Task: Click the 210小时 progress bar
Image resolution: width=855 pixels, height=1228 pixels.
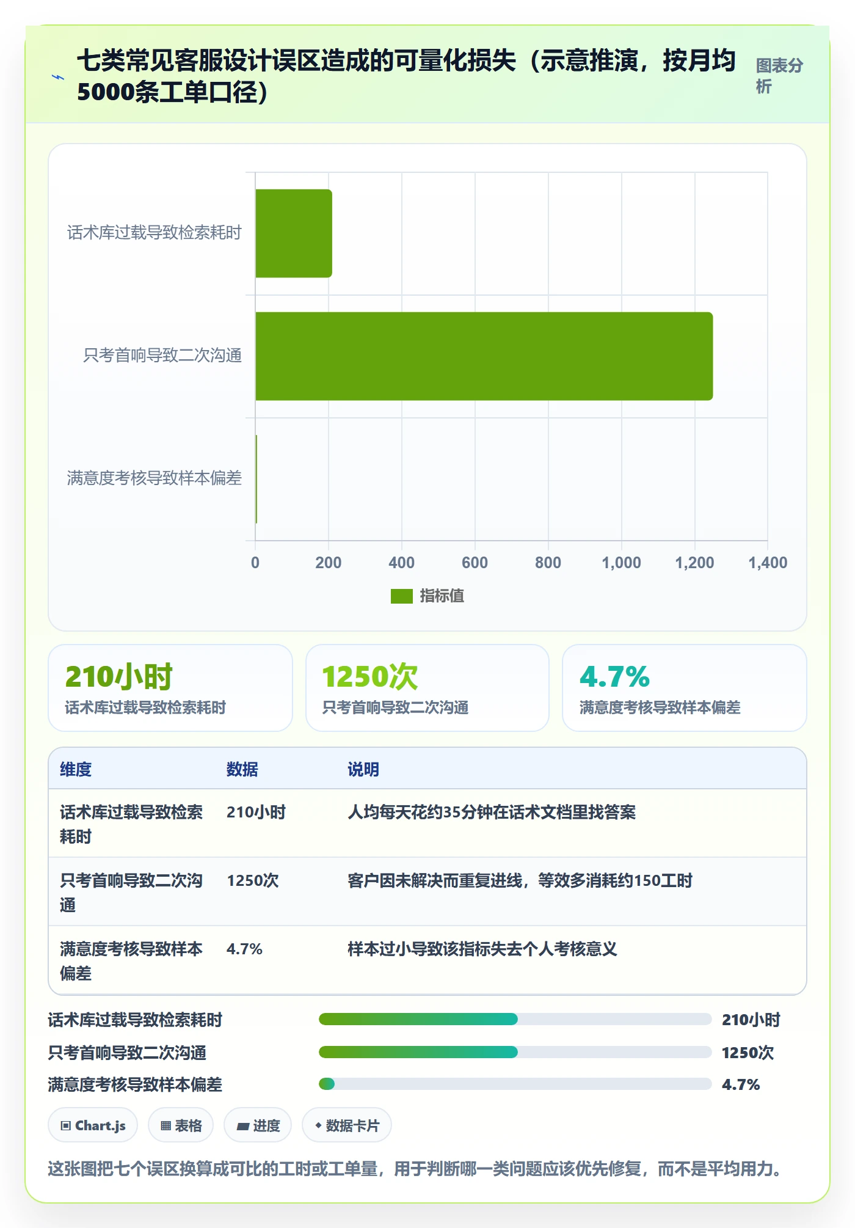Action: 515,1019
